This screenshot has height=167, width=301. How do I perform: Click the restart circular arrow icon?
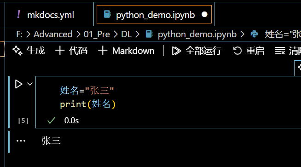(x=237, y=51)
